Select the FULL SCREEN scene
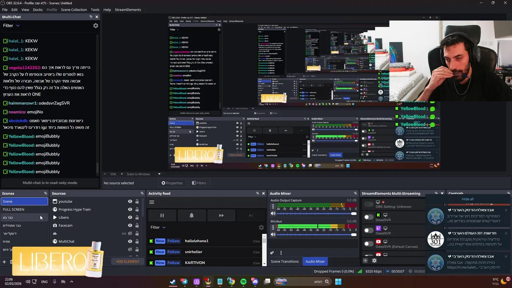The image size is (512, 288). [x=24, y=210]
